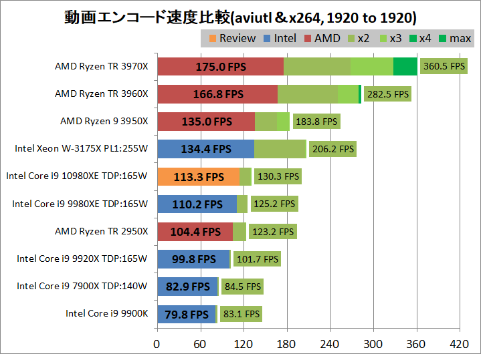Image resolution: width=481 pixels, height=354 pixels.
Task: Click the 360.5 FPS data label
Action: click(444, 66)
